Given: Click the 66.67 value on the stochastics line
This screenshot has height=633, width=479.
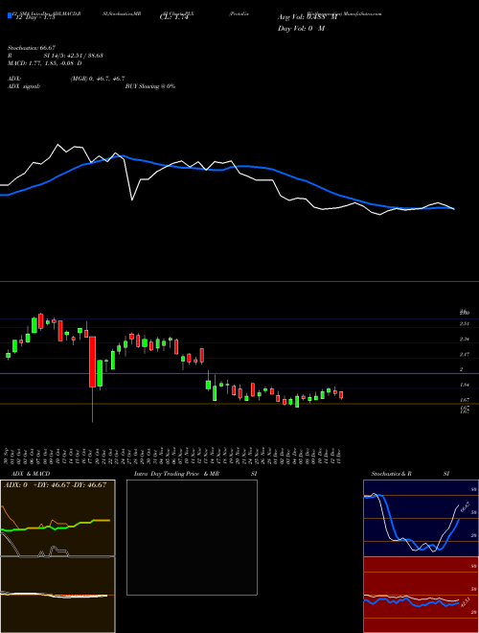Looking at the screenshot, I should coord(465,506).
